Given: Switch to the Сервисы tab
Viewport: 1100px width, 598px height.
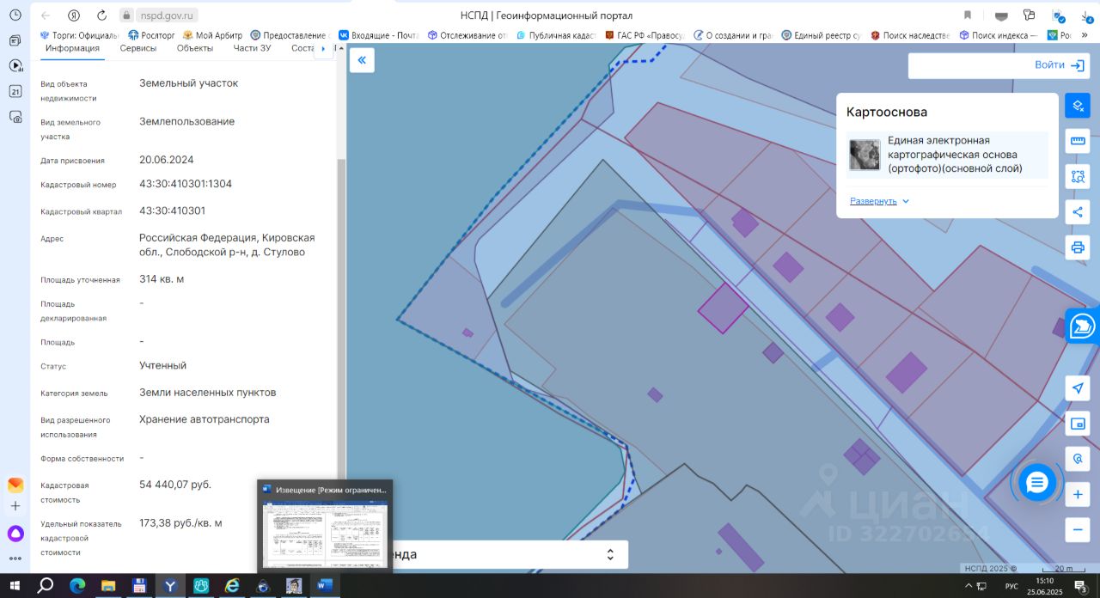Looking at the screenshot, I should [x=138, y=48].
